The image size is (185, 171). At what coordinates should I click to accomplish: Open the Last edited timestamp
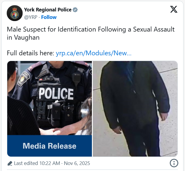pos(52,163)
